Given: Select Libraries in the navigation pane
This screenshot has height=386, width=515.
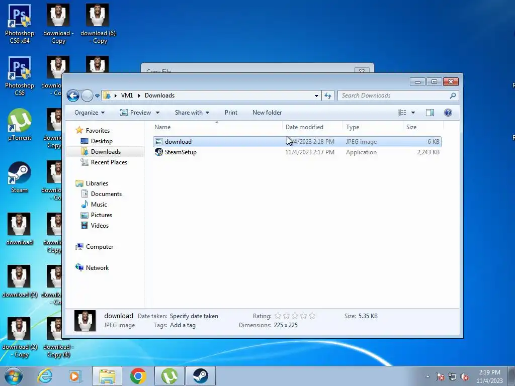Looking at the screenshot, I should (x=97, y=183).
